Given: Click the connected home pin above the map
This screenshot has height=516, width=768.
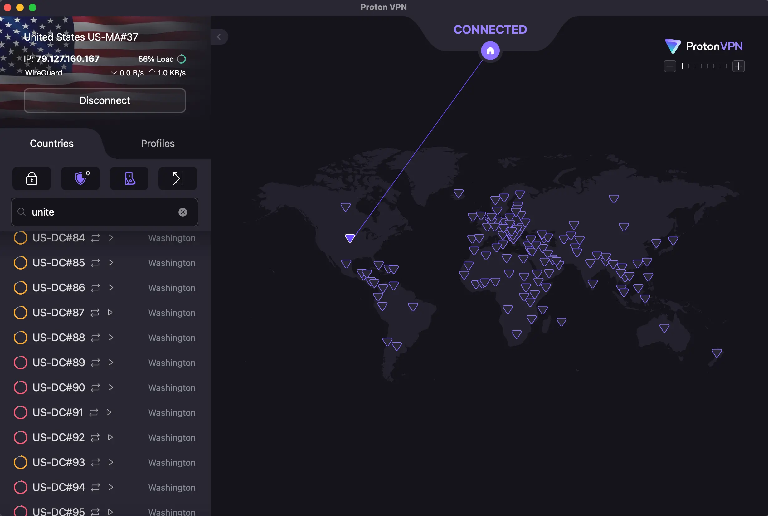Looking at the screenshot, I should point(490,50).
